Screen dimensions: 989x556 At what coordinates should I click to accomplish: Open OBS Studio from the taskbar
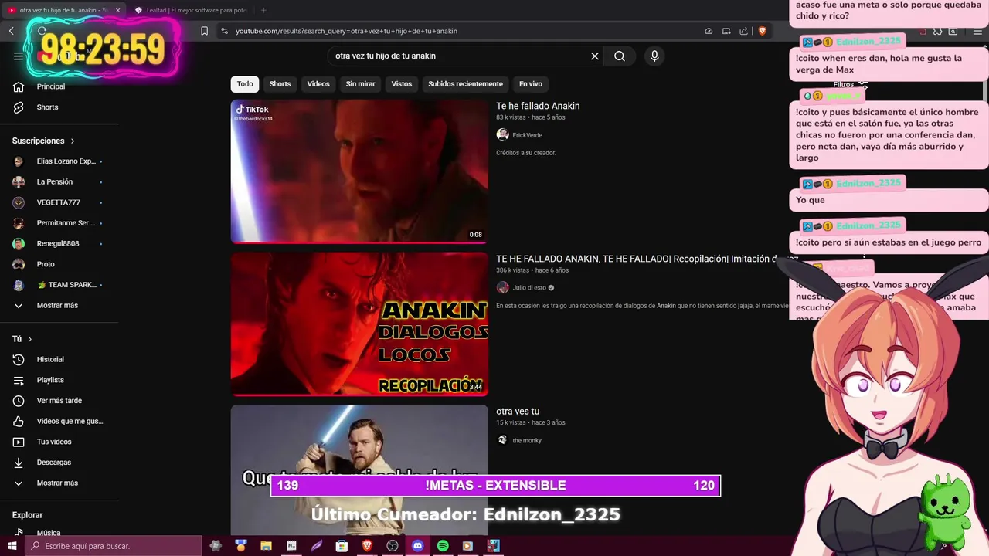click(x=393, y=546)
